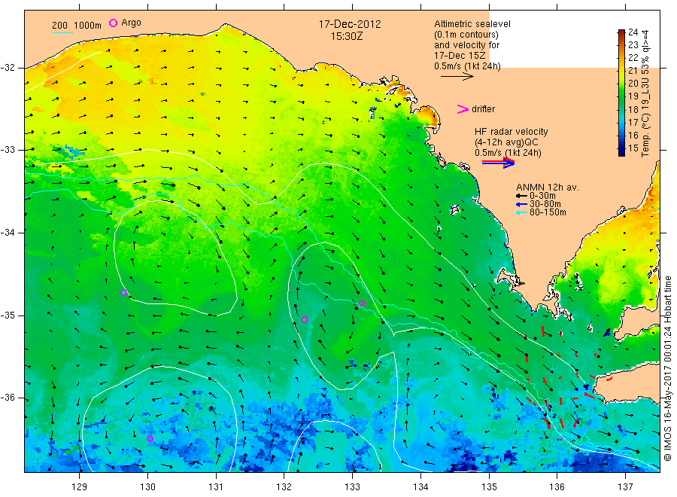Image resolution: width=677 pixels, height=497 pixels.
Task: Click the latitude -36 axis label
Action: pyautogui.click(x=8, y=398)
